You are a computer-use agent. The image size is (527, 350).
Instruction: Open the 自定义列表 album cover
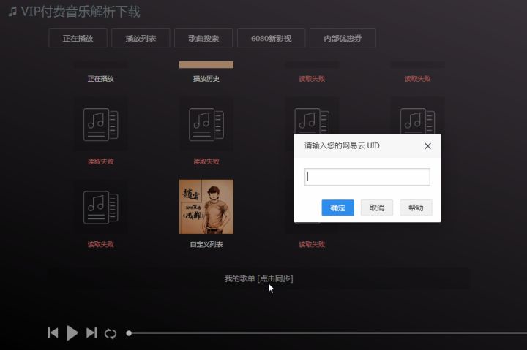pyautogui.click(x=206, y=207)
